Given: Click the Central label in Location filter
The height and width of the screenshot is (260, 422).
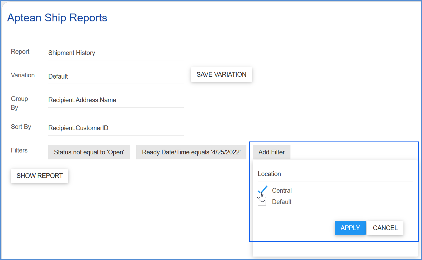Looking at the screenshot, I should (282, 191).
